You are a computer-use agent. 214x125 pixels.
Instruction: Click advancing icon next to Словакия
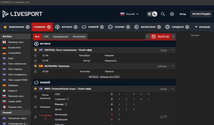(x=68, y=99)
